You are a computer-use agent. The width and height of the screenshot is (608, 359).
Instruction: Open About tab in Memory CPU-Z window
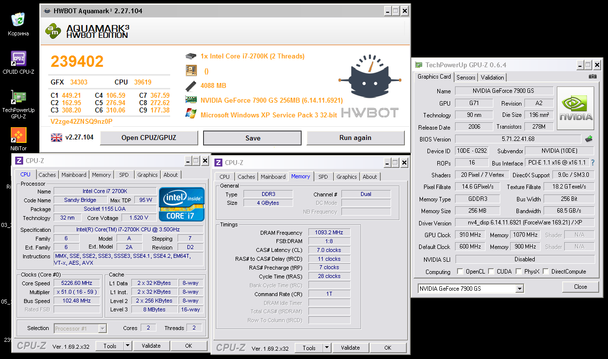pos(370,177)
